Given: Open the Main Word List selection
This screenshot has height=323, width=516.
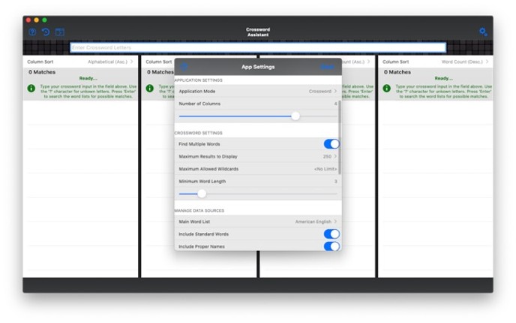Looking at the screenshot, I should click(x=258, y=222).
